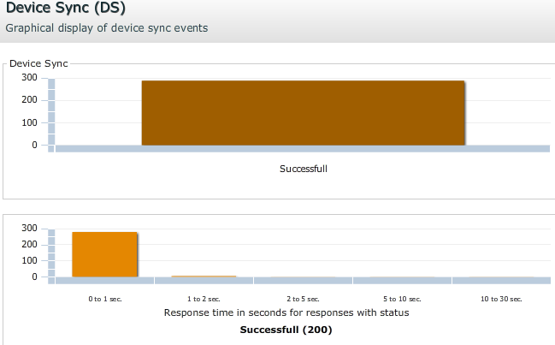Click the orange 0 to 1 sec. bar
This screenshot has width=555, height=345.
(x=104, y=254)
